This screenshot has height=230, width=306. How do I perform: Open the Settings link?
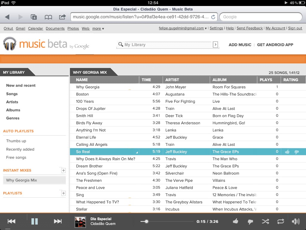tap(216, 28)
